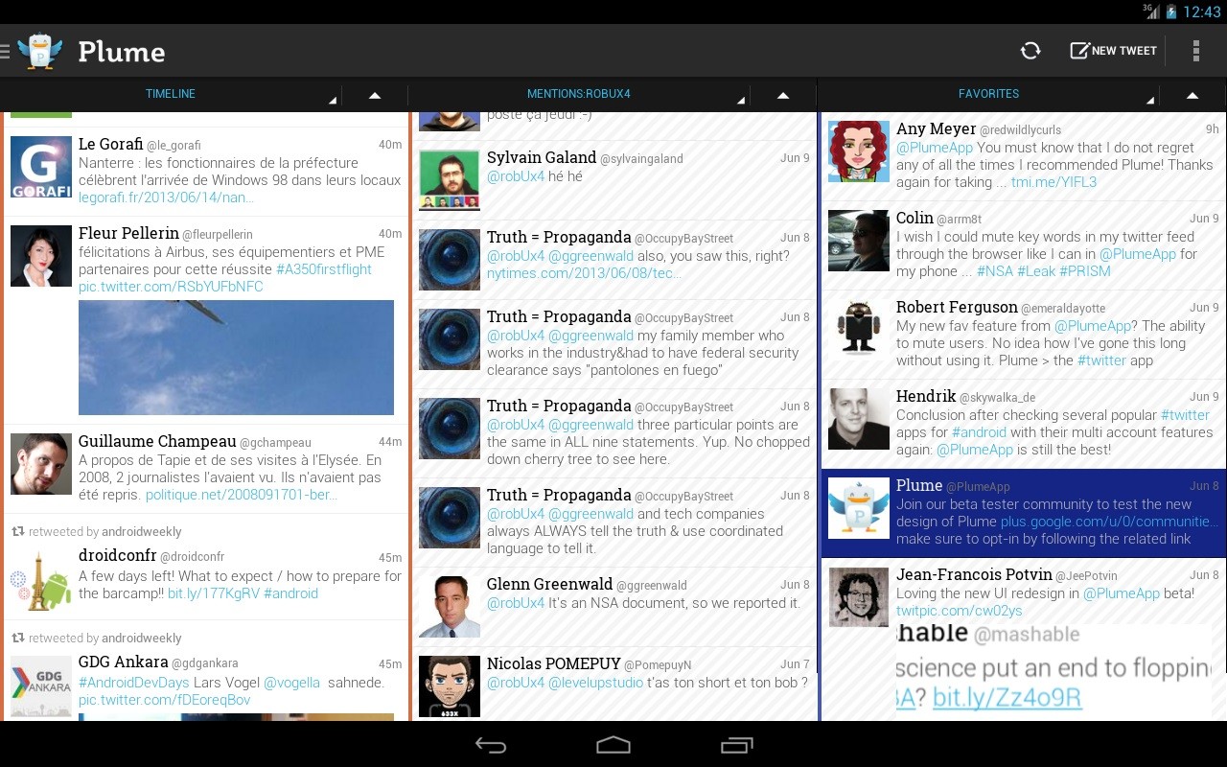This screenshot has width=1227, height=767.
Task: Click the Plume bird logo
Action: 40,50
